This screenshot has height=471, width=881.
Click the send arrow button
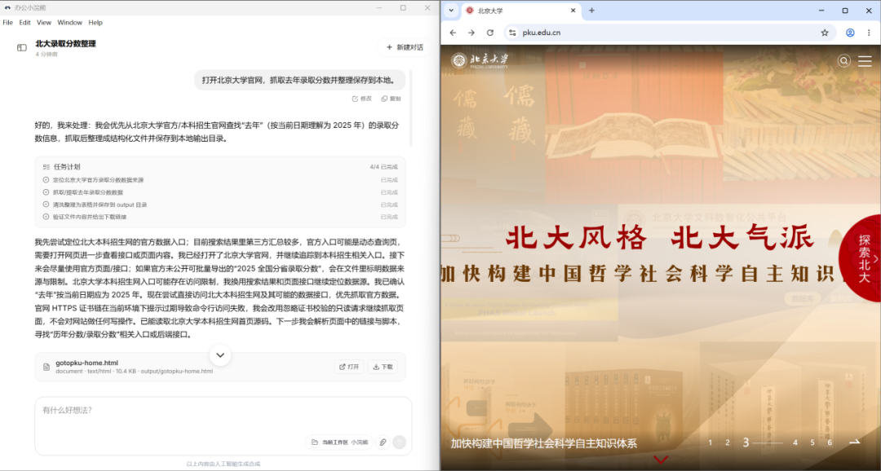pos(399,442)
